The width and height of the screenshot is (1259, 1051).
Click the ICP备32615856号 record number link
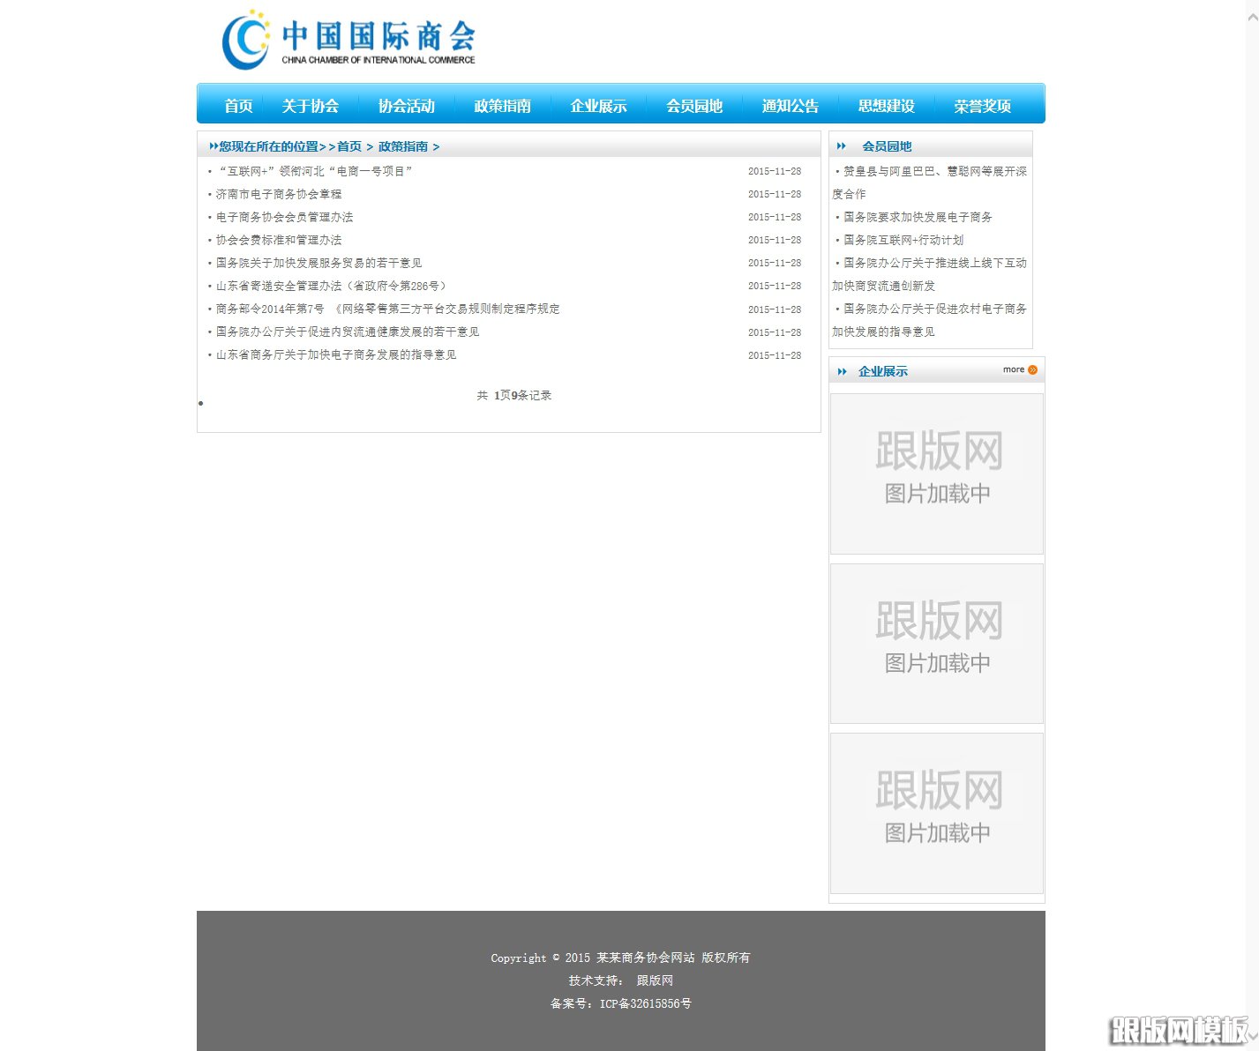tap(646, 1003)
